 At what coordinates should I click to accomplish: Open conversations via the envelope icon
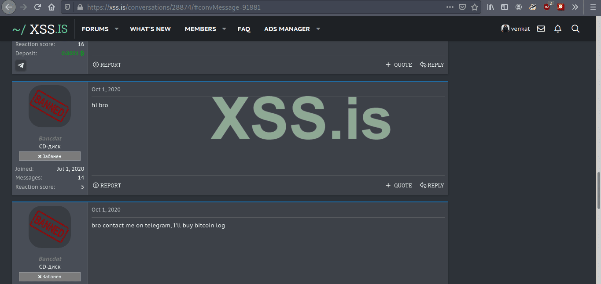(x=541, y=29)
